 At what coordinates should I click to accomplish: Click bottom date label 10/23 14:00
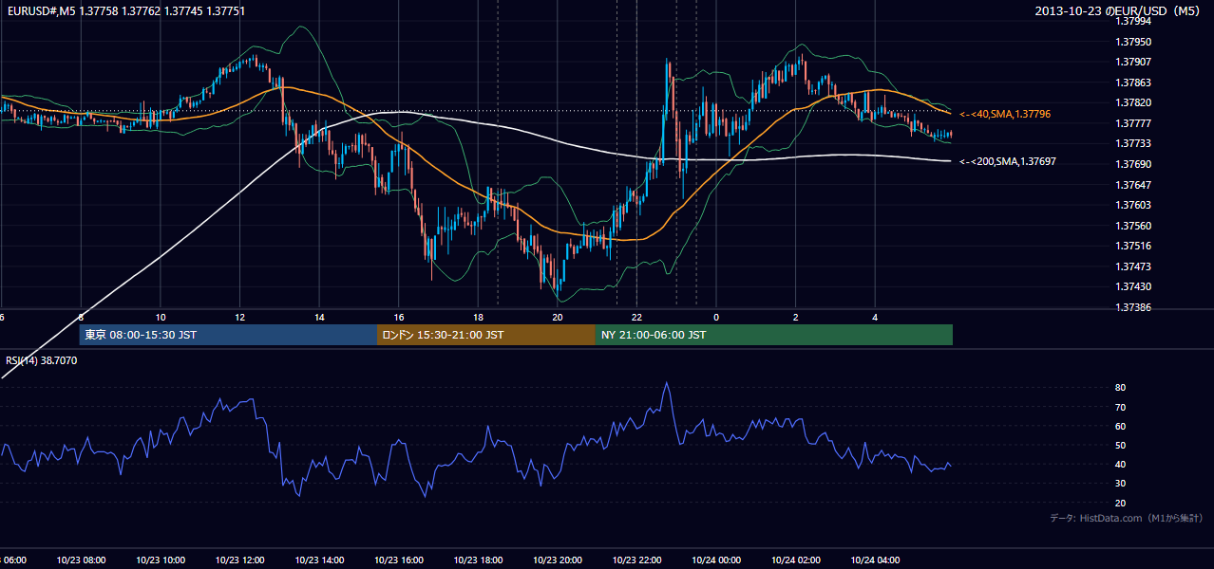point(319,560)
